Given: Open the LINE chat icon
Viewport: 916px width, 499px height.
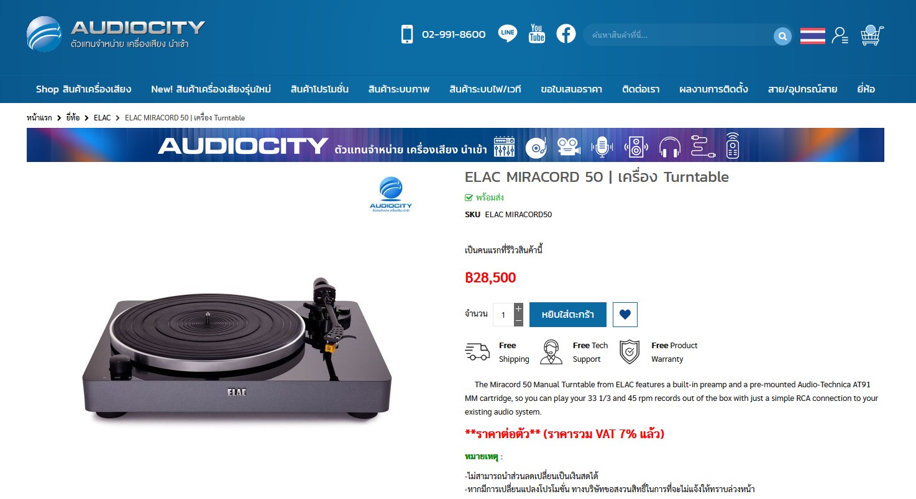Looking at the screenshot, I should pyautogui.click(x=508, y=34).
